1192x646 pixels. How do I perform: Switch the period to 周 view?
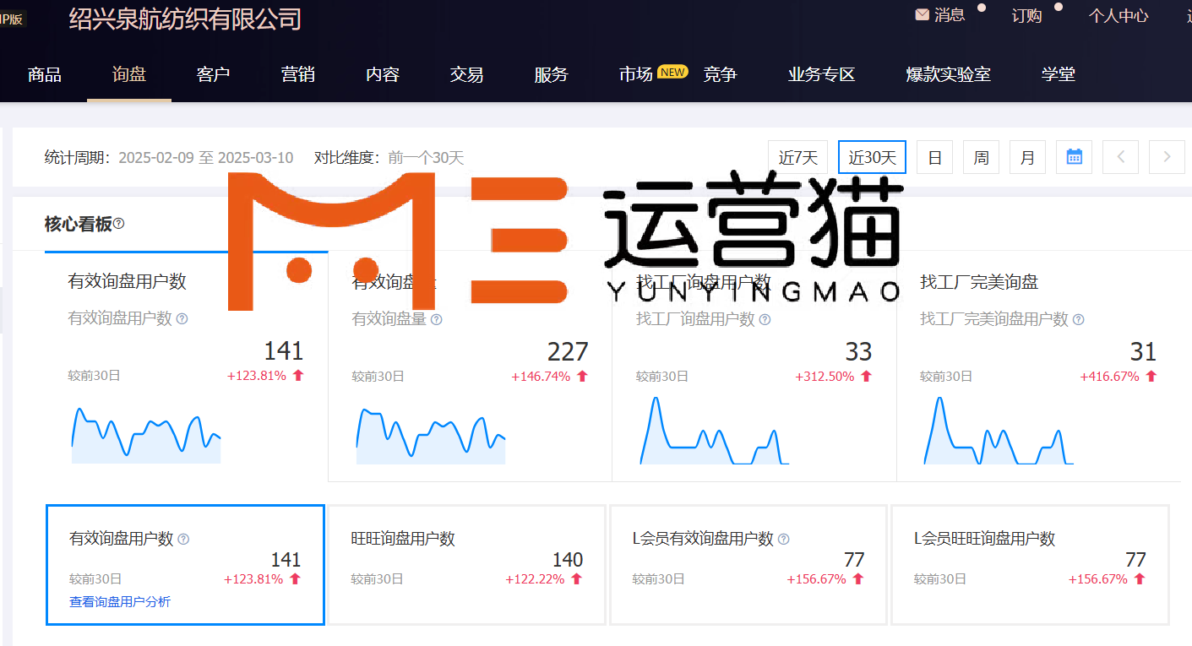click(981, 157)
